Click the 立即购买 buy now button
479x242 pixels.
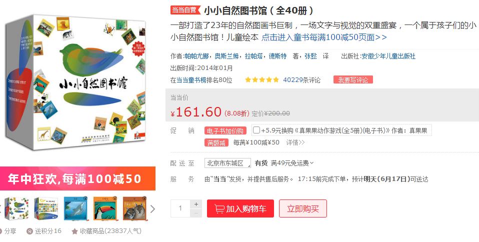[x=302, y=208]
